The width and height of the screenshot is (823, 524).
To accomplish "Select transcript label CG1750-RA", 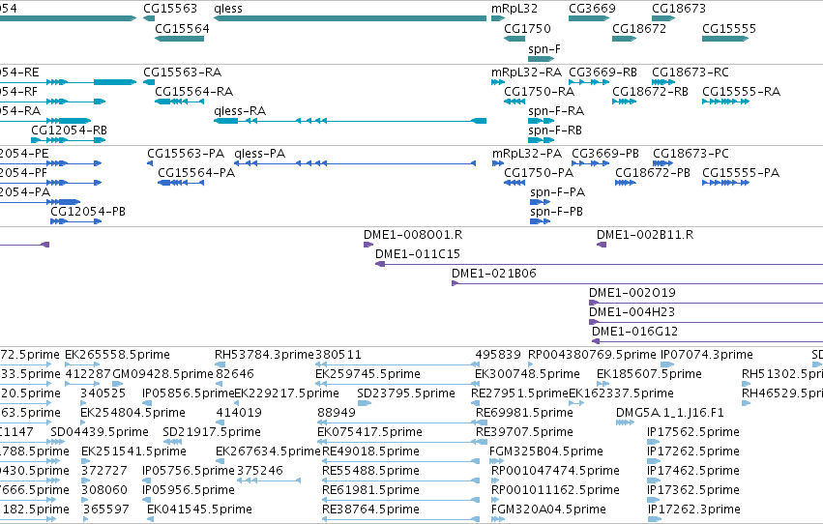I will 539,91.
